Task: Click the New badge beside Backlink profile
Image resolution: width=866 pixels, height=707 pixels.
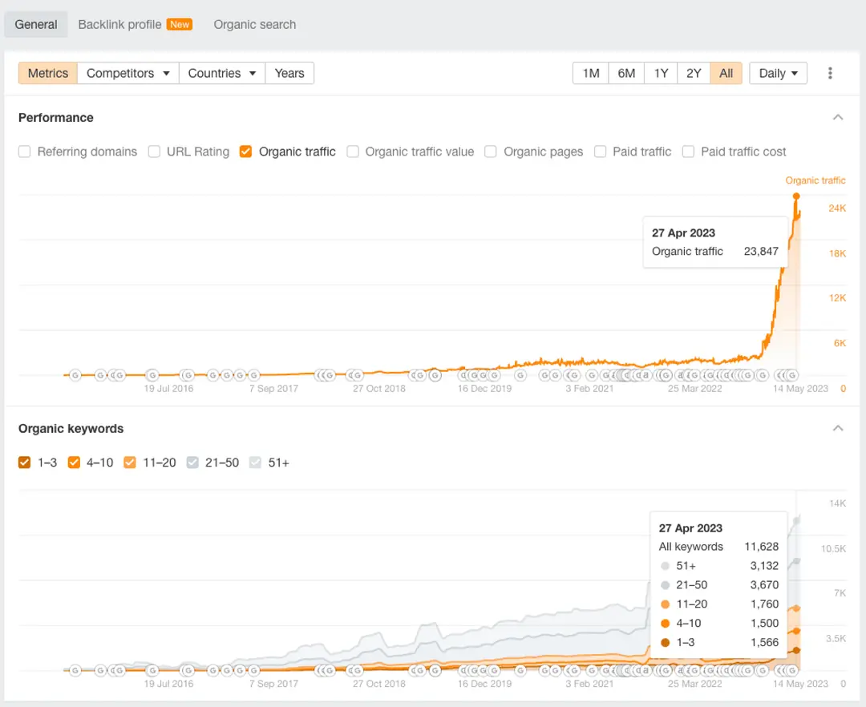Action: [x=180, y=24]
